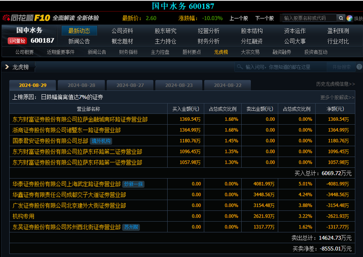The image size is (363, 257).
Task: Open 东吴证券苏州西北街证券营业部 link
Action: pos(66,227)
